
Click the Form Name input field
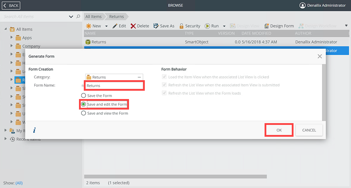click(x=114, y=85)
